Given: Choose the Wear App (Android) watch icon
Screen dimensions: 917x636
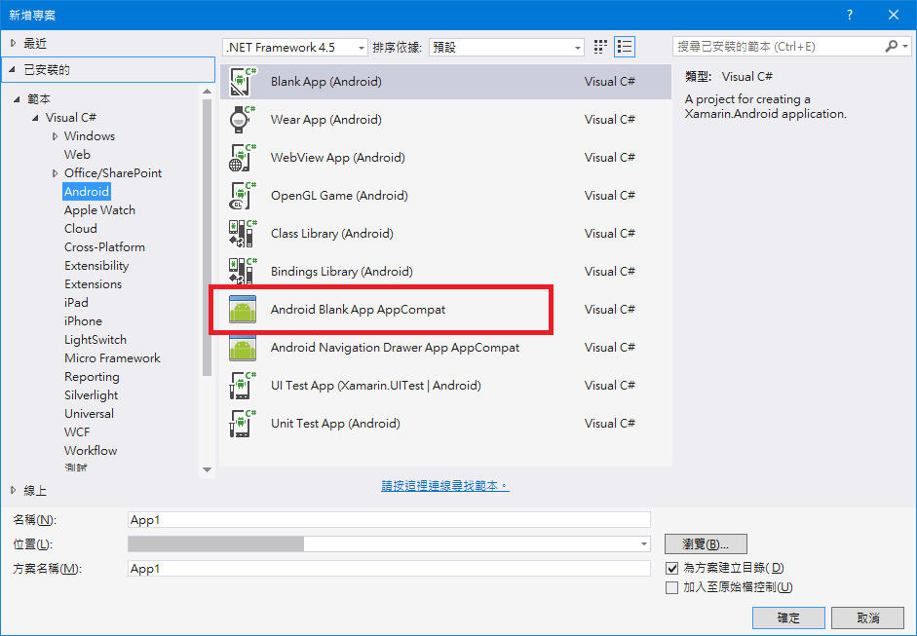Looking at the screenshot, I should click(x=243, y=120).
